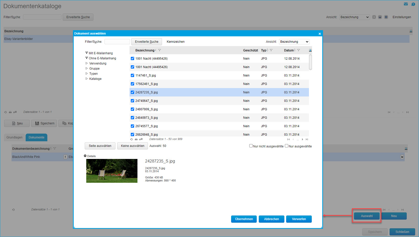
Task: Collapse the Details section toggle icon
Action: click(85, 156)
